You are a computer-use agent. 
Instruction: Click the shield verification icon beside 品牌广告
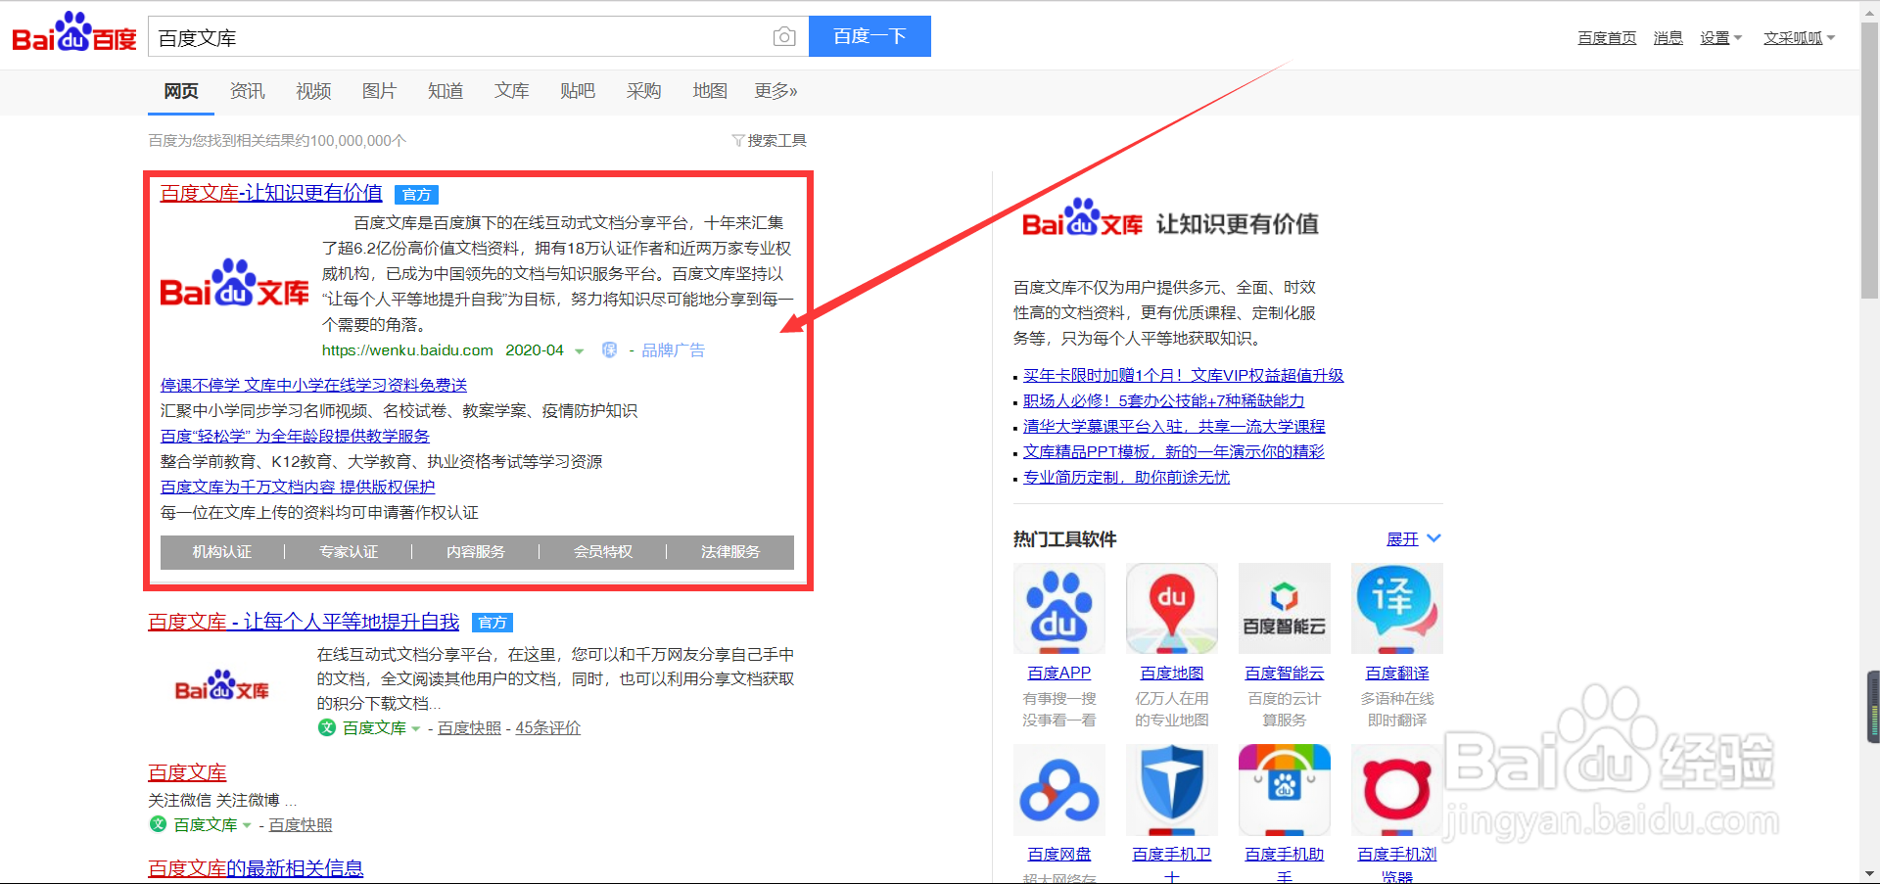click(609, 350)
